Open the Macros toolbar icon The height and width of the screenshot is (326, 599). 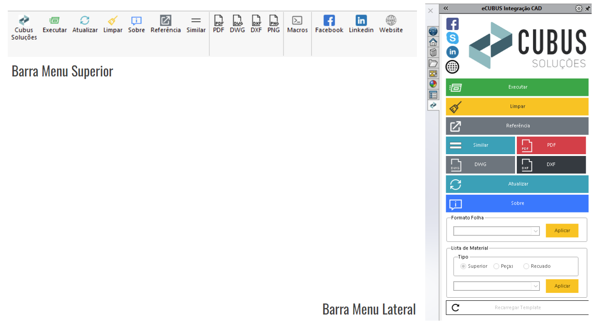pos(297,20)
